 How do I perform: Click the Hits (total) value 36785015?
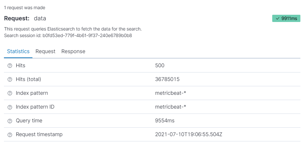point(167,79)
